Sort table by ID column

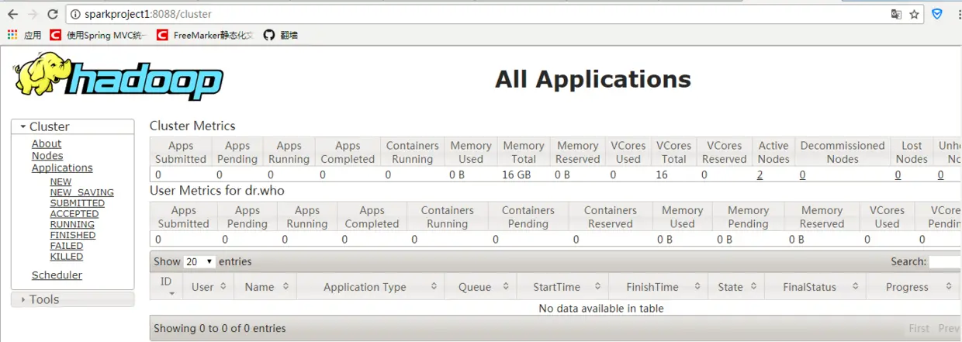166,286
